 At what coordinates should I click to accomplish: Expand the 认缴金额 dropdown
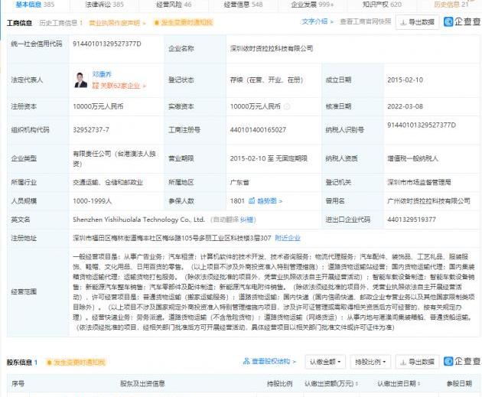(x=325, y=362)
